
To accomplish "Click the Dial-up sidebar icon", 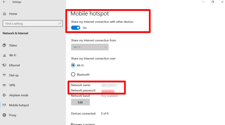I will click(4, 75).
